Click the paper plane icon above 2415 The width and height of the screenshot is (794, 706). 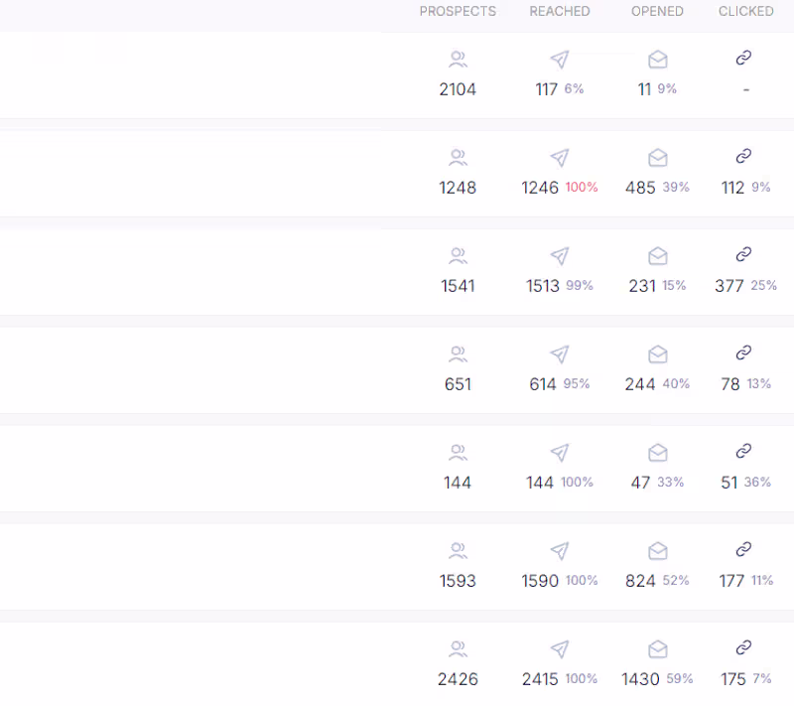tap(560, 649)
